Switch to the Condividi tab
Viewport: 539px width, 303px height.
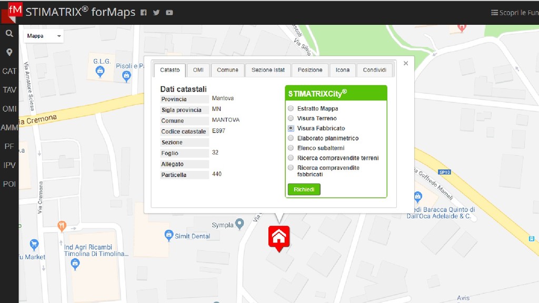point(375,70)
